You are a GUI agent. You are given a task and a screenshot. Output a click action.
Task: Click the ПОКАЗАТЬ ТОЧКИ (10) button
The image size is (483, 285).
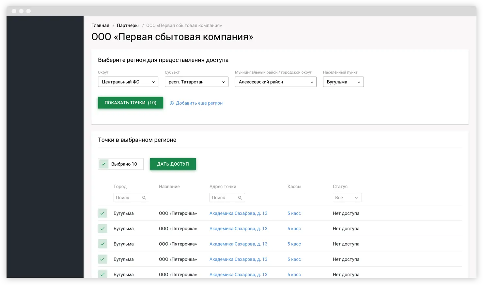(x=131, y=103)
